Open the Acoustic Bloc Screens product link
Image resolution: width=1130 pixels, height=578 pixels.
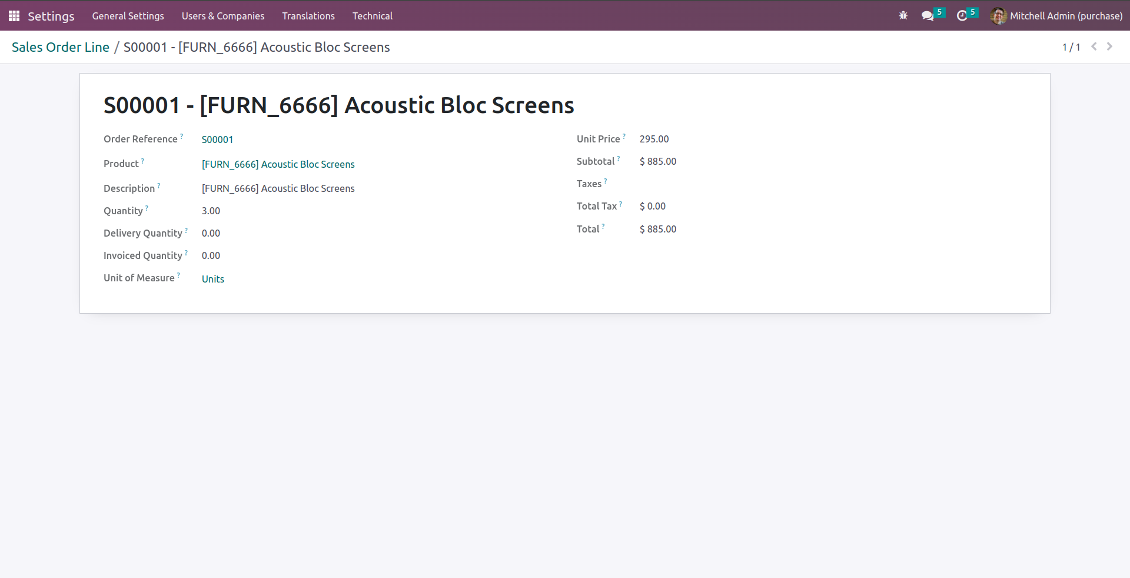coord(278,164)
